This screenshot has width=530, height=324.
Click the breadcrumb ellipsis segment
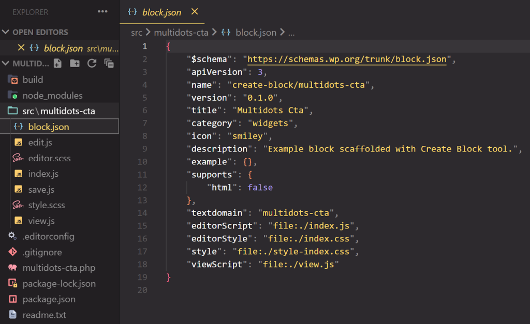[x=291, y=33]
